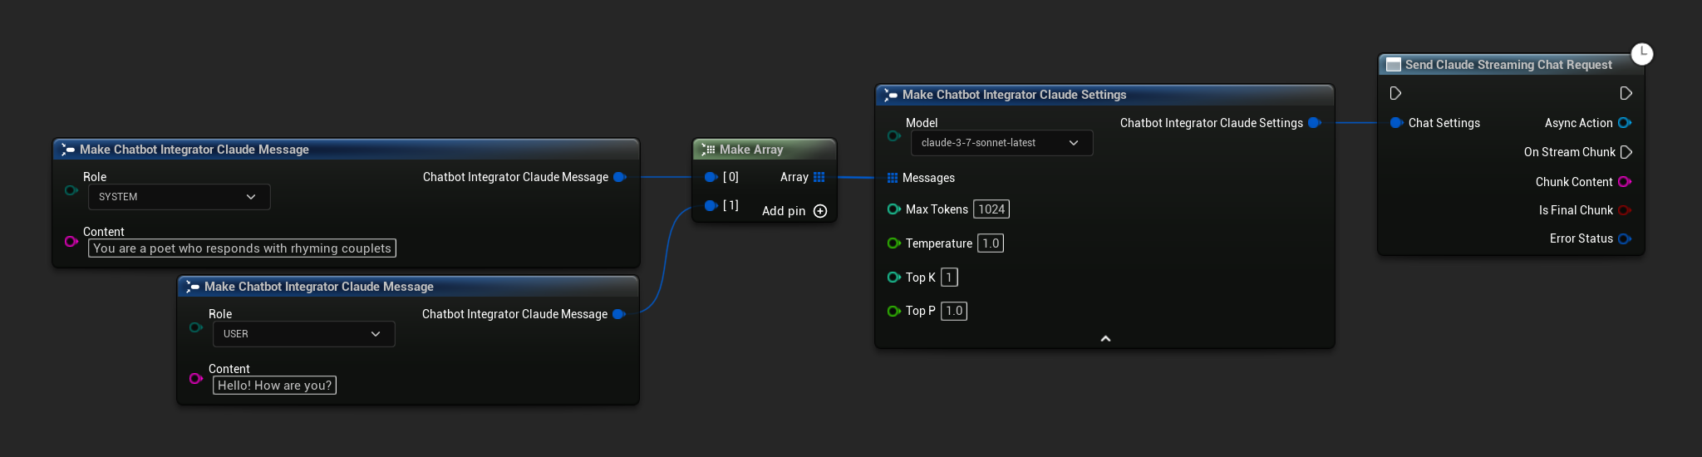Click the On Stream Chunk execution pin
Image resolution: width=1702 pixels, height=457 pixels.
pos(1626,152)
